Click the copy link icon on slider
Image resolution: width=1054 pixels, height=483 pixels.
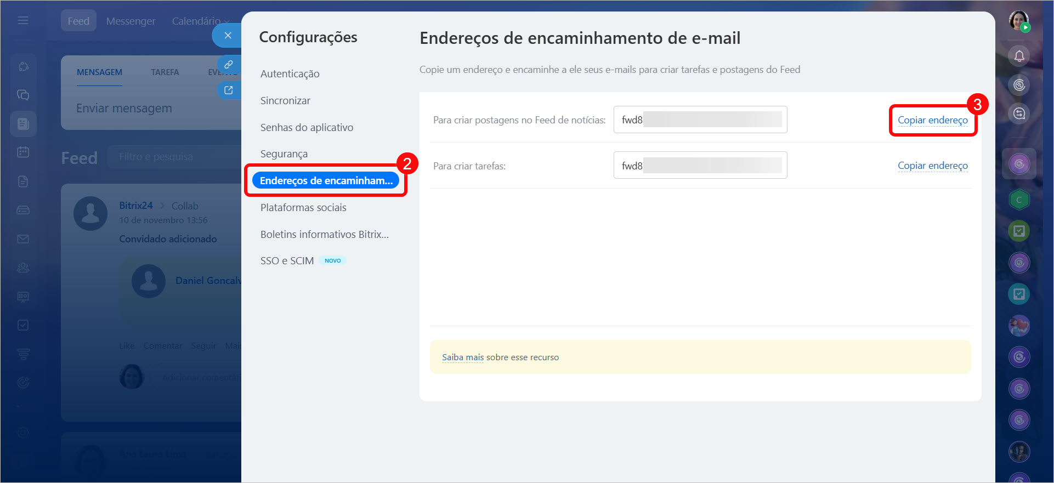[229, 65]
